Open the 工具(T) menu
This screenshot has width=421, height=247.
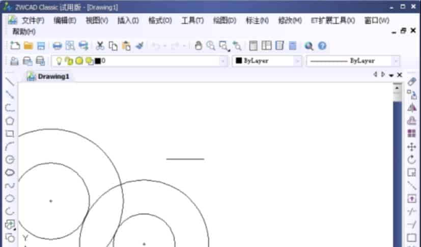(x=192, y=20)
